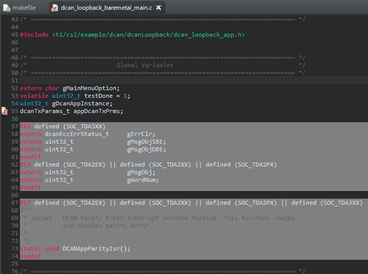Click SOC_TDA3XX on line 57

[84, 126]
